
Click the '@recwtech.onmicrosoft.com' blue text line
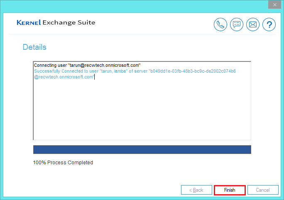pyautogui.click(x=64, y=77)
